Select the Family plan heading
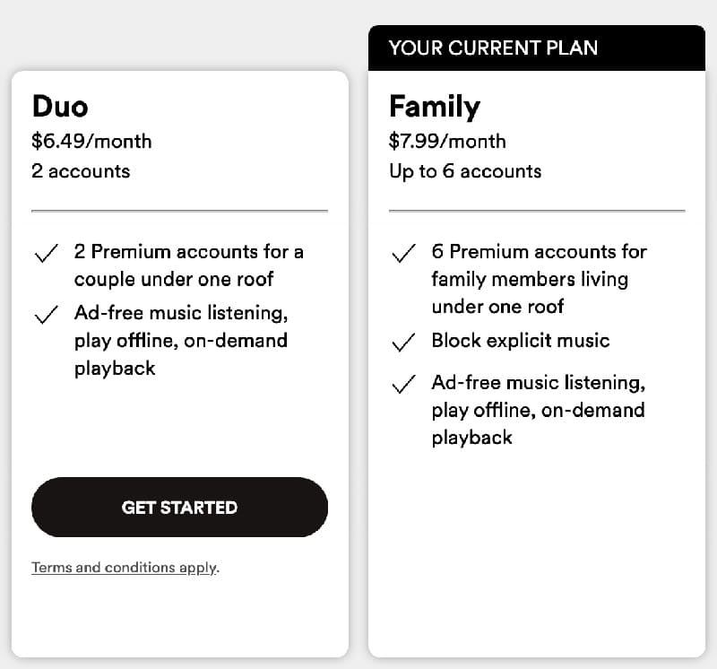Screen dimensions: 717x669 (435, 107)
